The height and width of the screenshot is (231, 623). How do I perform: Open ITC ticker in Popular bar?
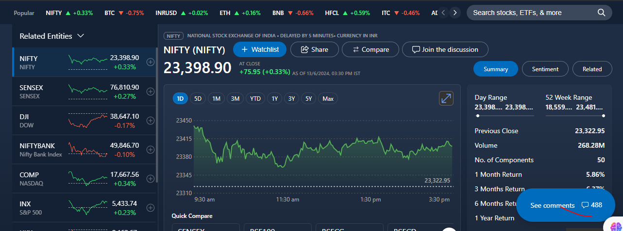(x=401, y=13)
